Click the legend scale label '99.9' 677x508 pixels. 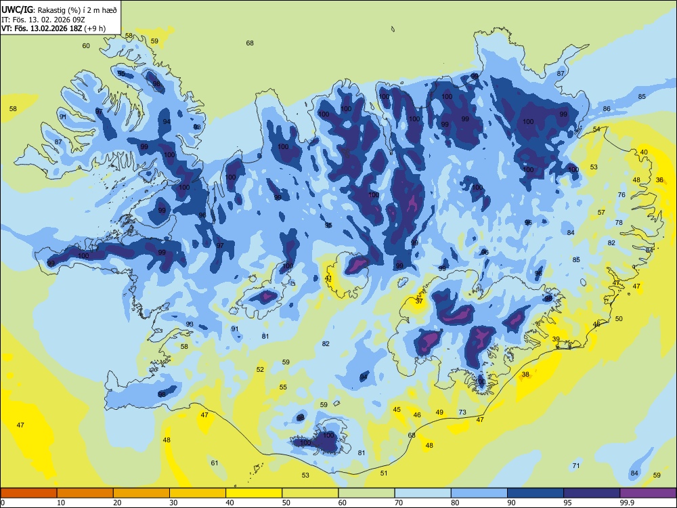pos(627,503)
